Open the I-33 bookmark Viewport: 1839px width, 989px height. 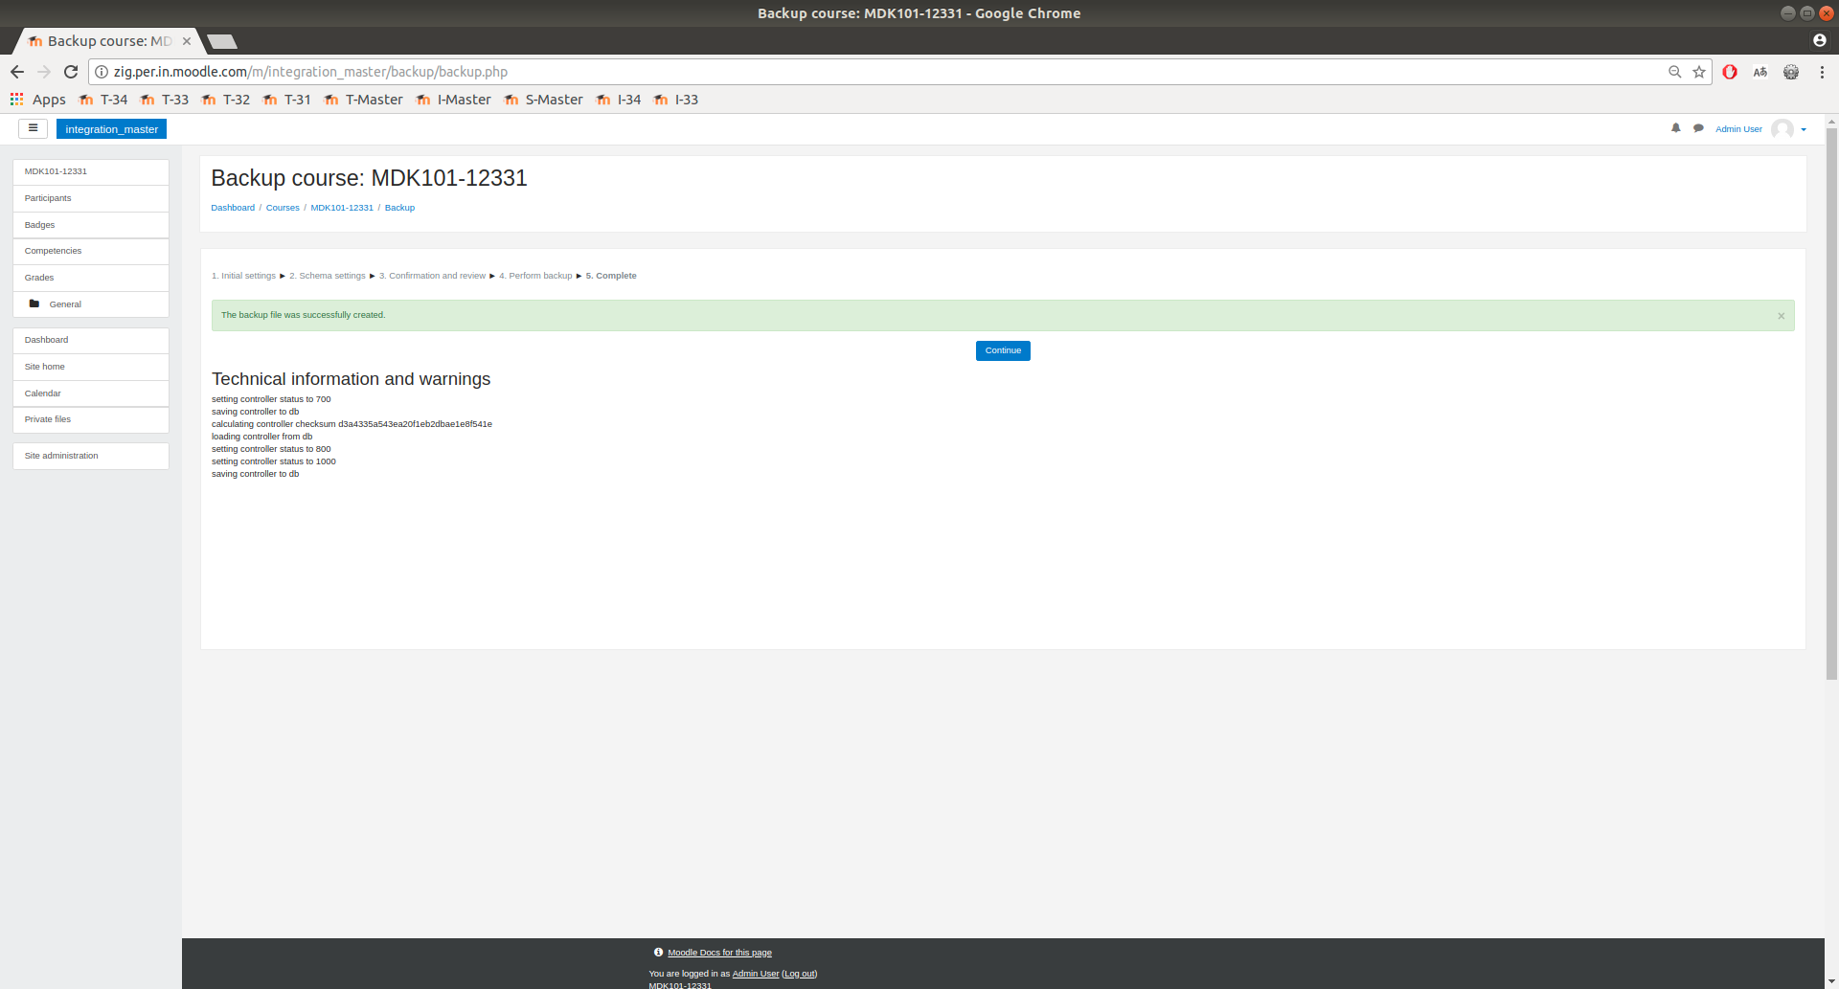tap(676, 100)
